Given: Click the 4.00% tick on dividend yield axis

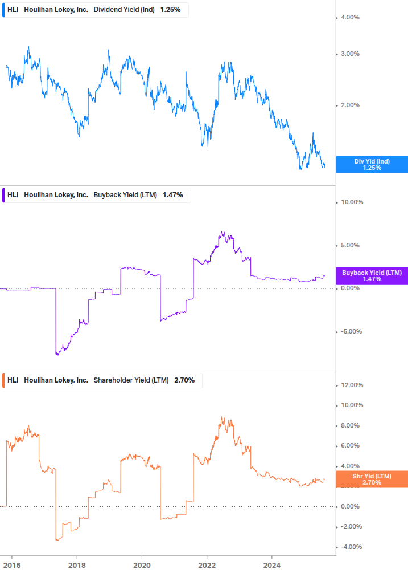Looking at the screenshot, I should [x=350, y=17].
